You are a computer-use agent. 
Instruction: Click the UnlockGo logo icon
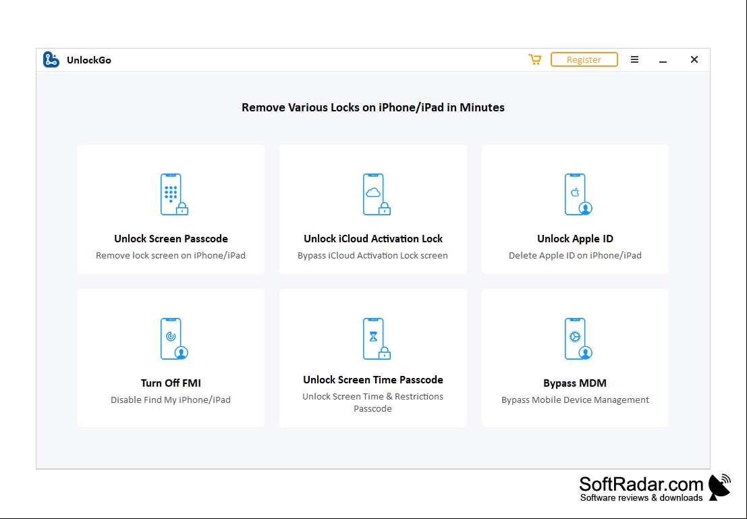[x=51, y=59]
